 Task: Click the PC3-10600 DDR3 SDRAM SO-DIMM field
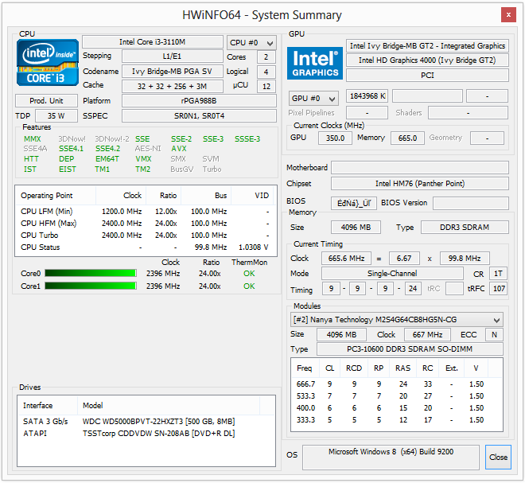click(x=410, y=349)
